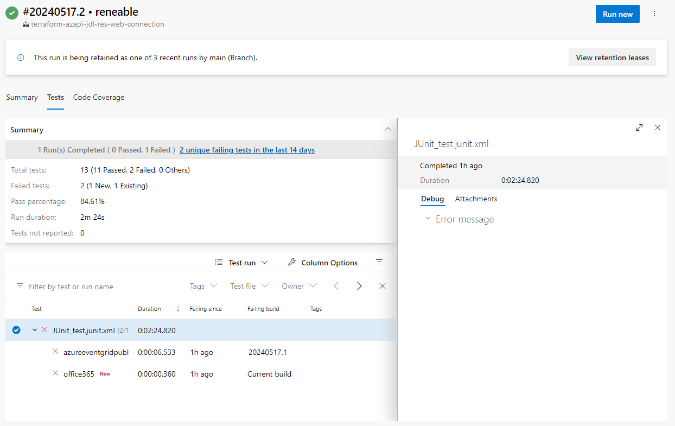Screen dimensions: 675x426
Task: Switch to the Code Coverage tab
Action: click(x=99, y=98)
